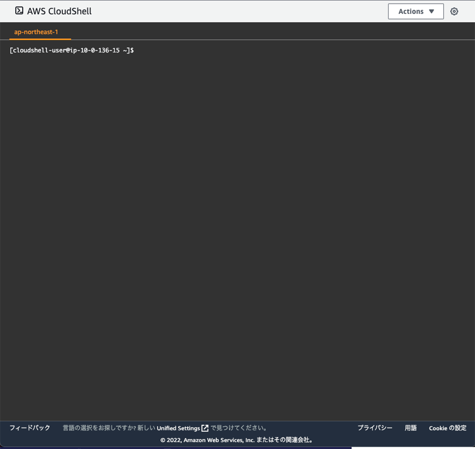Click the AWS CloudShell title text
Image resolution: width=475 pixels, height=449 pixels.
(59, 11)
